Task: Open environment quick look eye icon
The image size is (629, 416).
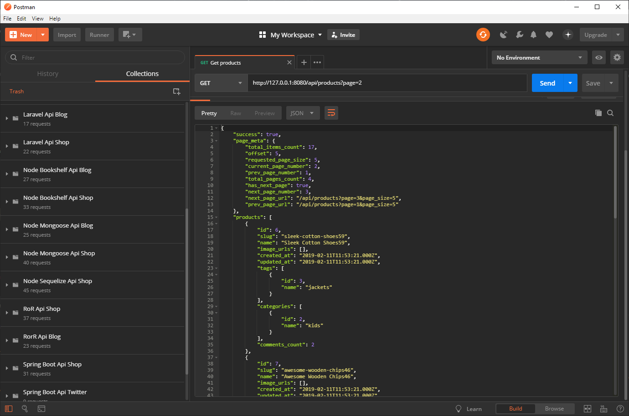Action: [x=599, y=57]
